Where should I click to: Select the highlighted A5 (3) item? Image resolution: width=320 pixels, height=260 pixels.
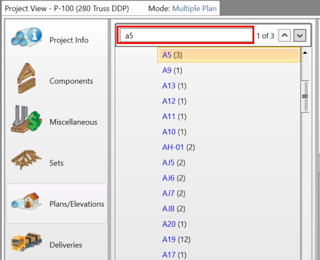point(228,55)
